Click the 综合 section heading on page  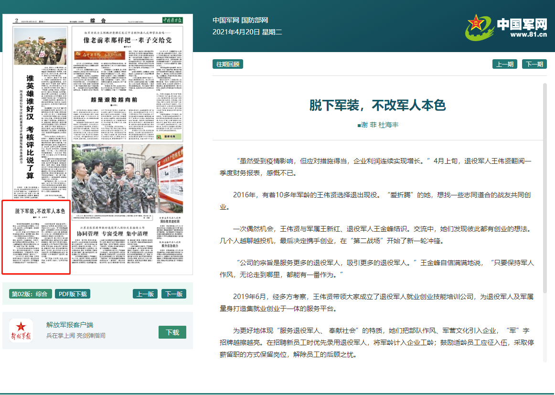point(98,20)
